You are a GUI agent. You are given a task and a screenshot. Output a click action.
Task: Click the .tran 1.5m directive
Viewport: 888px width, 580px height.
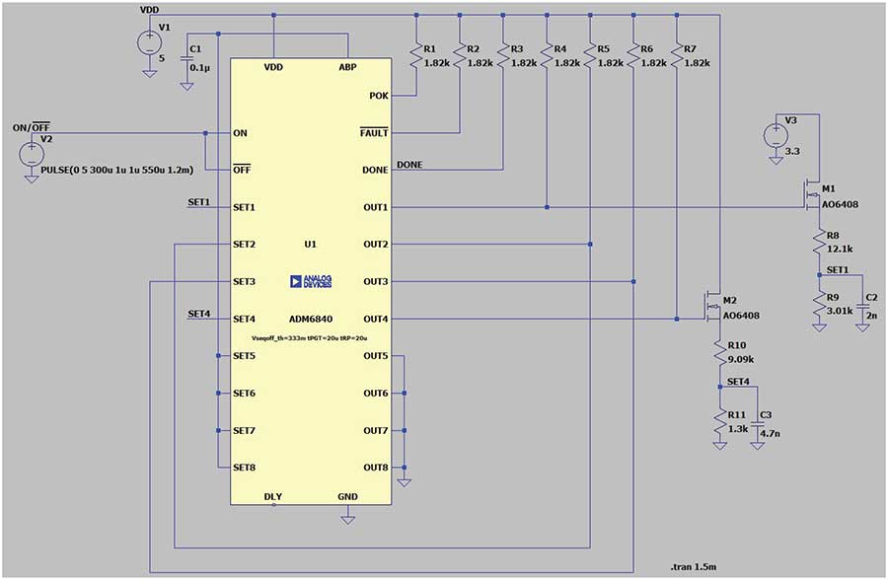click(693, 566)
